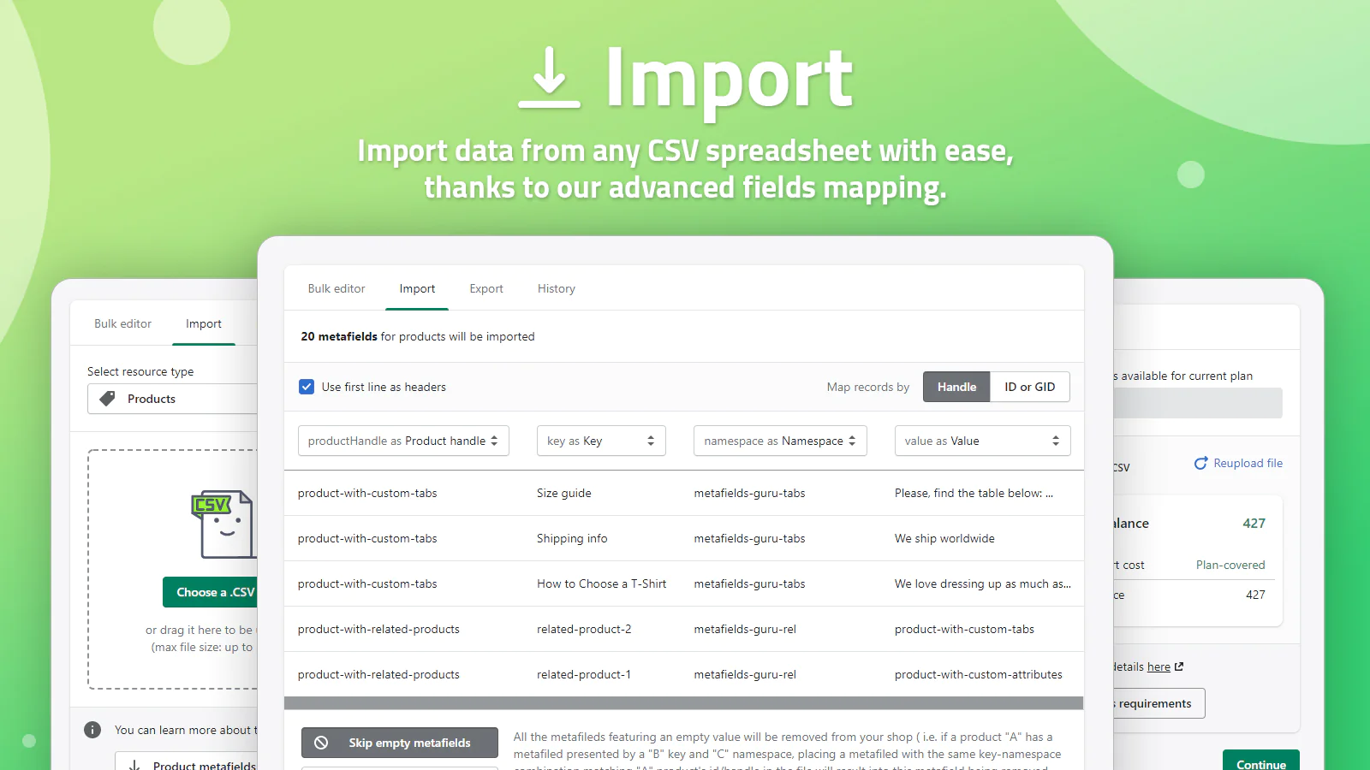Select Handle mapping option
This screenshot has height=770, width=1370.
956,387
